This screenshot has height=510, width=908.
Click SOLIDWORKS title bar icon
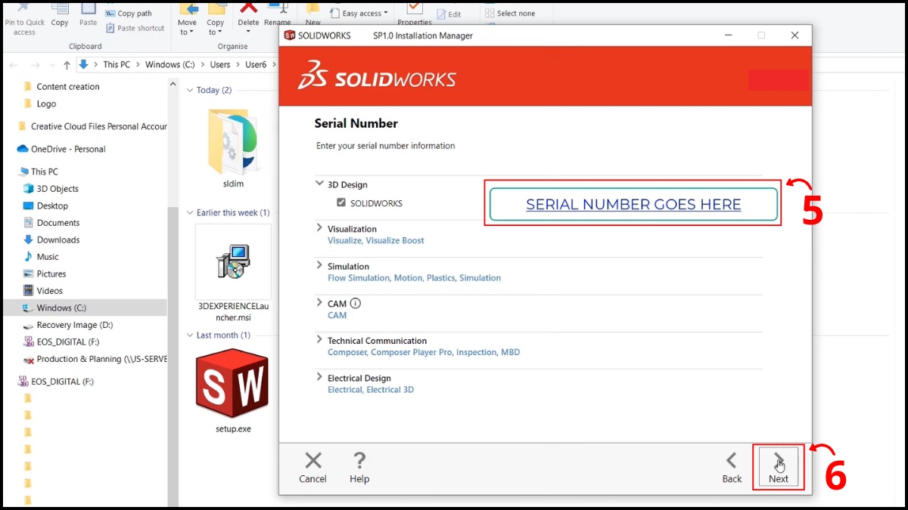pos(289,36)
